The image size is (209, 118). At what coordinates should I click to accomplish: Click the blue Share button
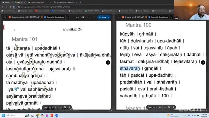(102, 17)
